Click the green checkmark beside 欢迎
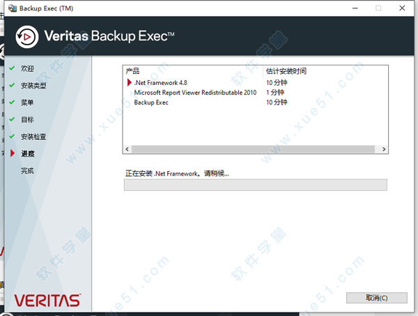 click(x=12, y=68)
